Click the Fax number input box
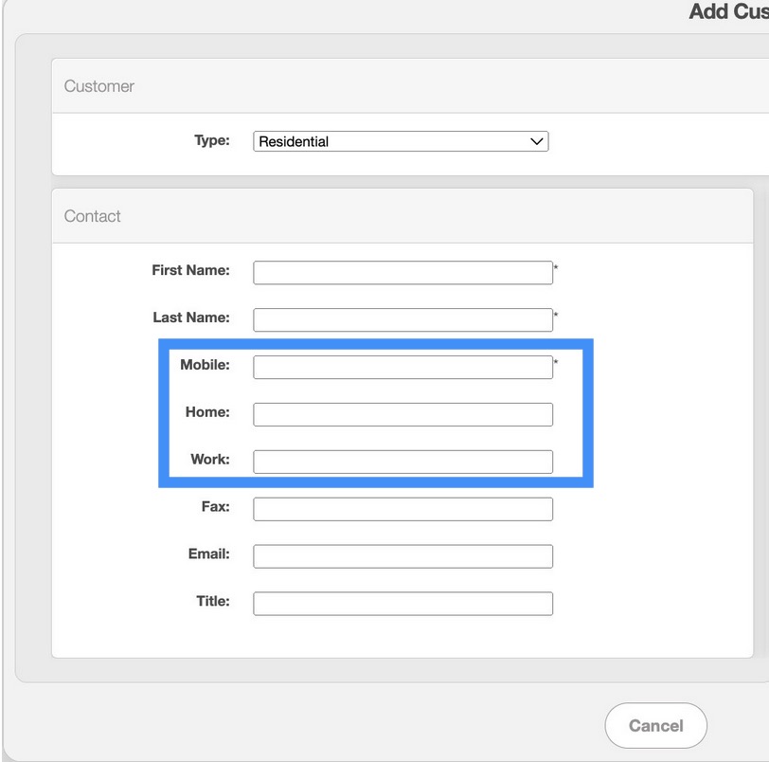This screenshot has width=769, height=762. tap(402, 509)
